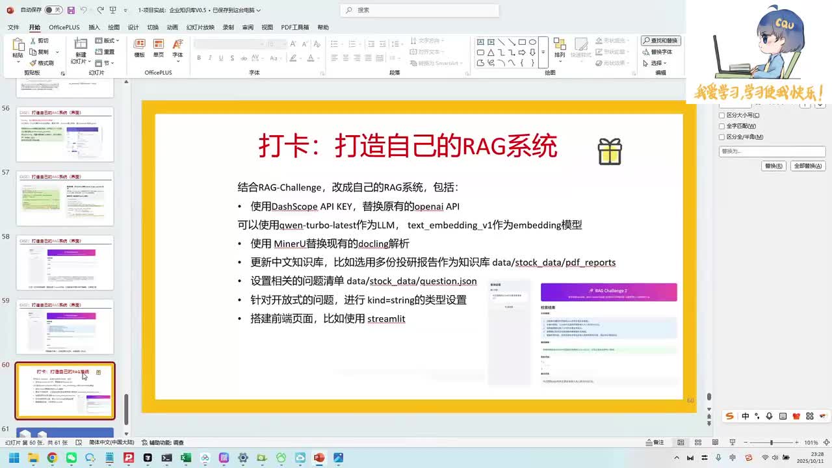Click Find and Replace (查找和替换) button
This screenshot has height=468, width=832.
(660, 40)
